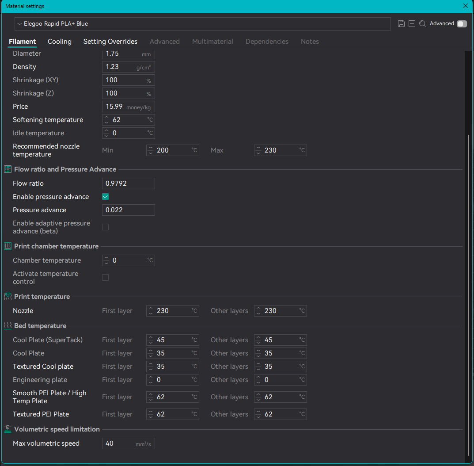Viewport: 474px width, 466px height.
Task: Decrease Textured Cool plate other layers temperature
Action: pos(258,370)
